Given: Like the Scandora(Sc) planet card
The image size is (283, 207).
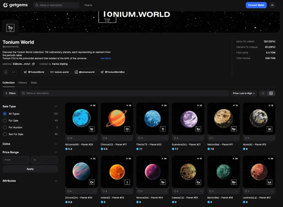Looking at the screenshot, I should click(175, 138).
